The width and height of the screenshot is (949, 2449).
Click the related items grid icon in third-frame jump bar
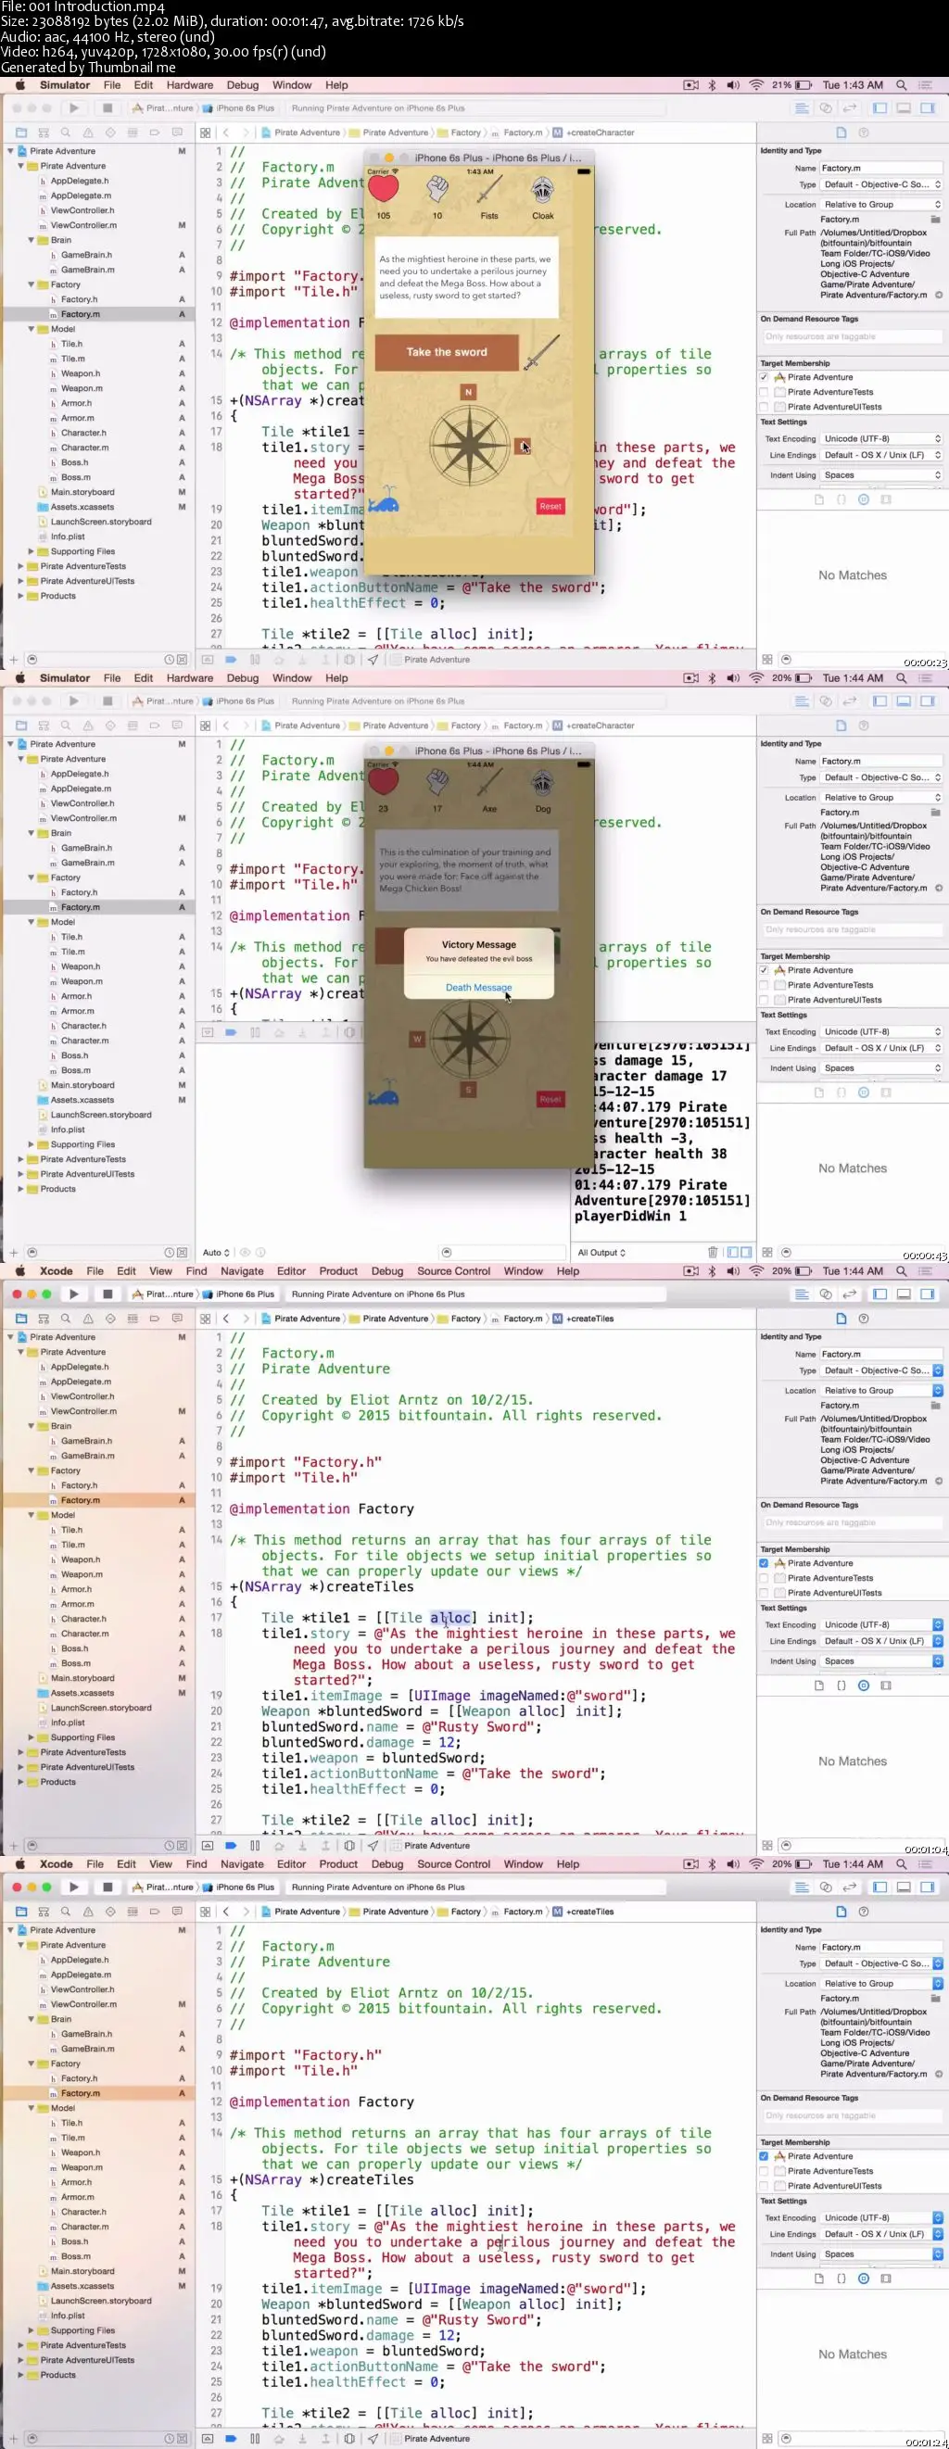206,1319
